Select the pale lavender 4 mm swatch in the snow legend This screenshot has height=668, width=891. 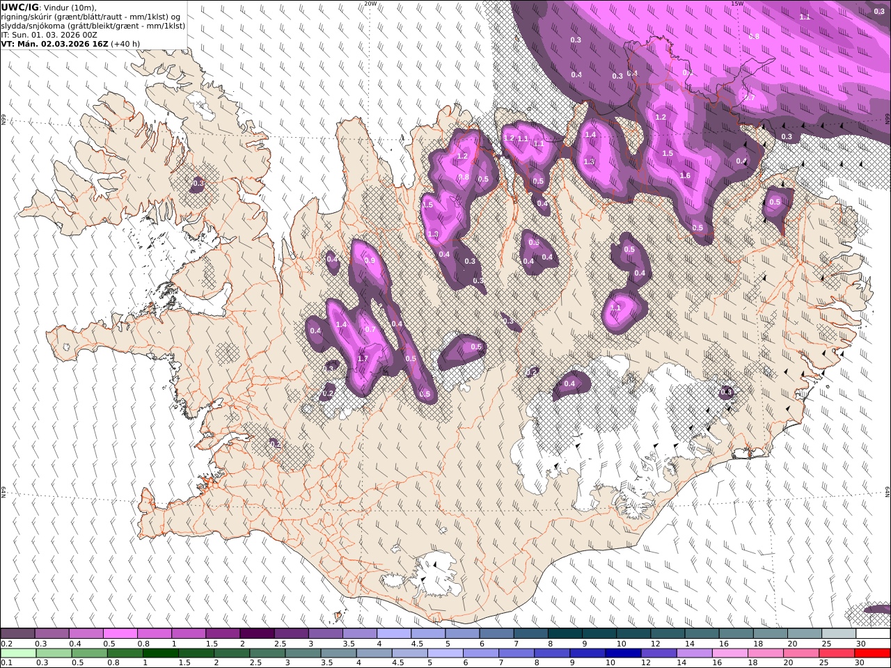click(x=394, y=633)
